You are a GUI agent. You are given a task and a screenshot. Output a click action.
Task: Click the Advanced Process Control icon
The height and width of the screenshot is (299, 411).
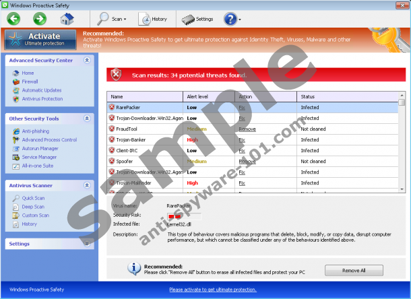coord(15,140)
